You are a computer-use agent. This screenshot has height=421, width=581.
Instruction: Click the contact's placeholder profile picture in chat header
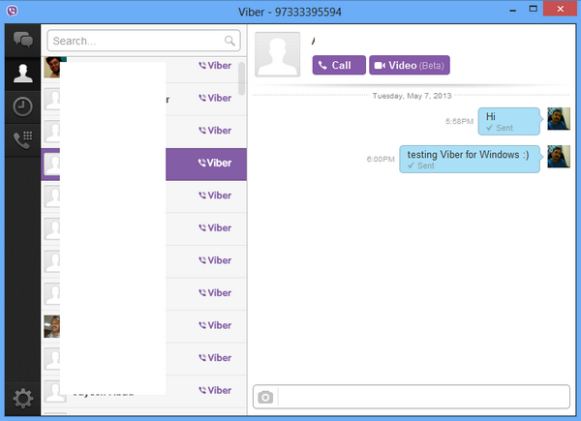(278, 54)
